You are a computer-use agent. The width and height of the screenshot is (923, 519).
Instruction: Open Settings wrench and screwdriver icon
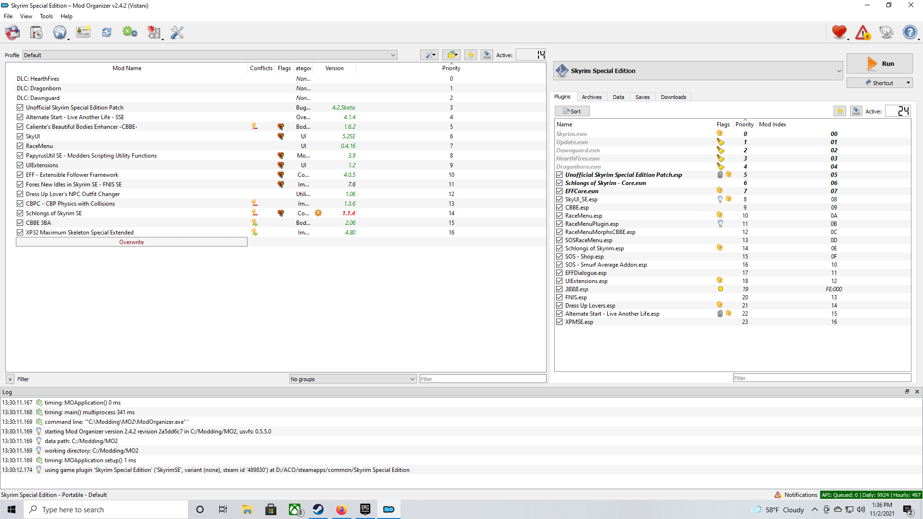pyautogui.click(x=177, y=32)
